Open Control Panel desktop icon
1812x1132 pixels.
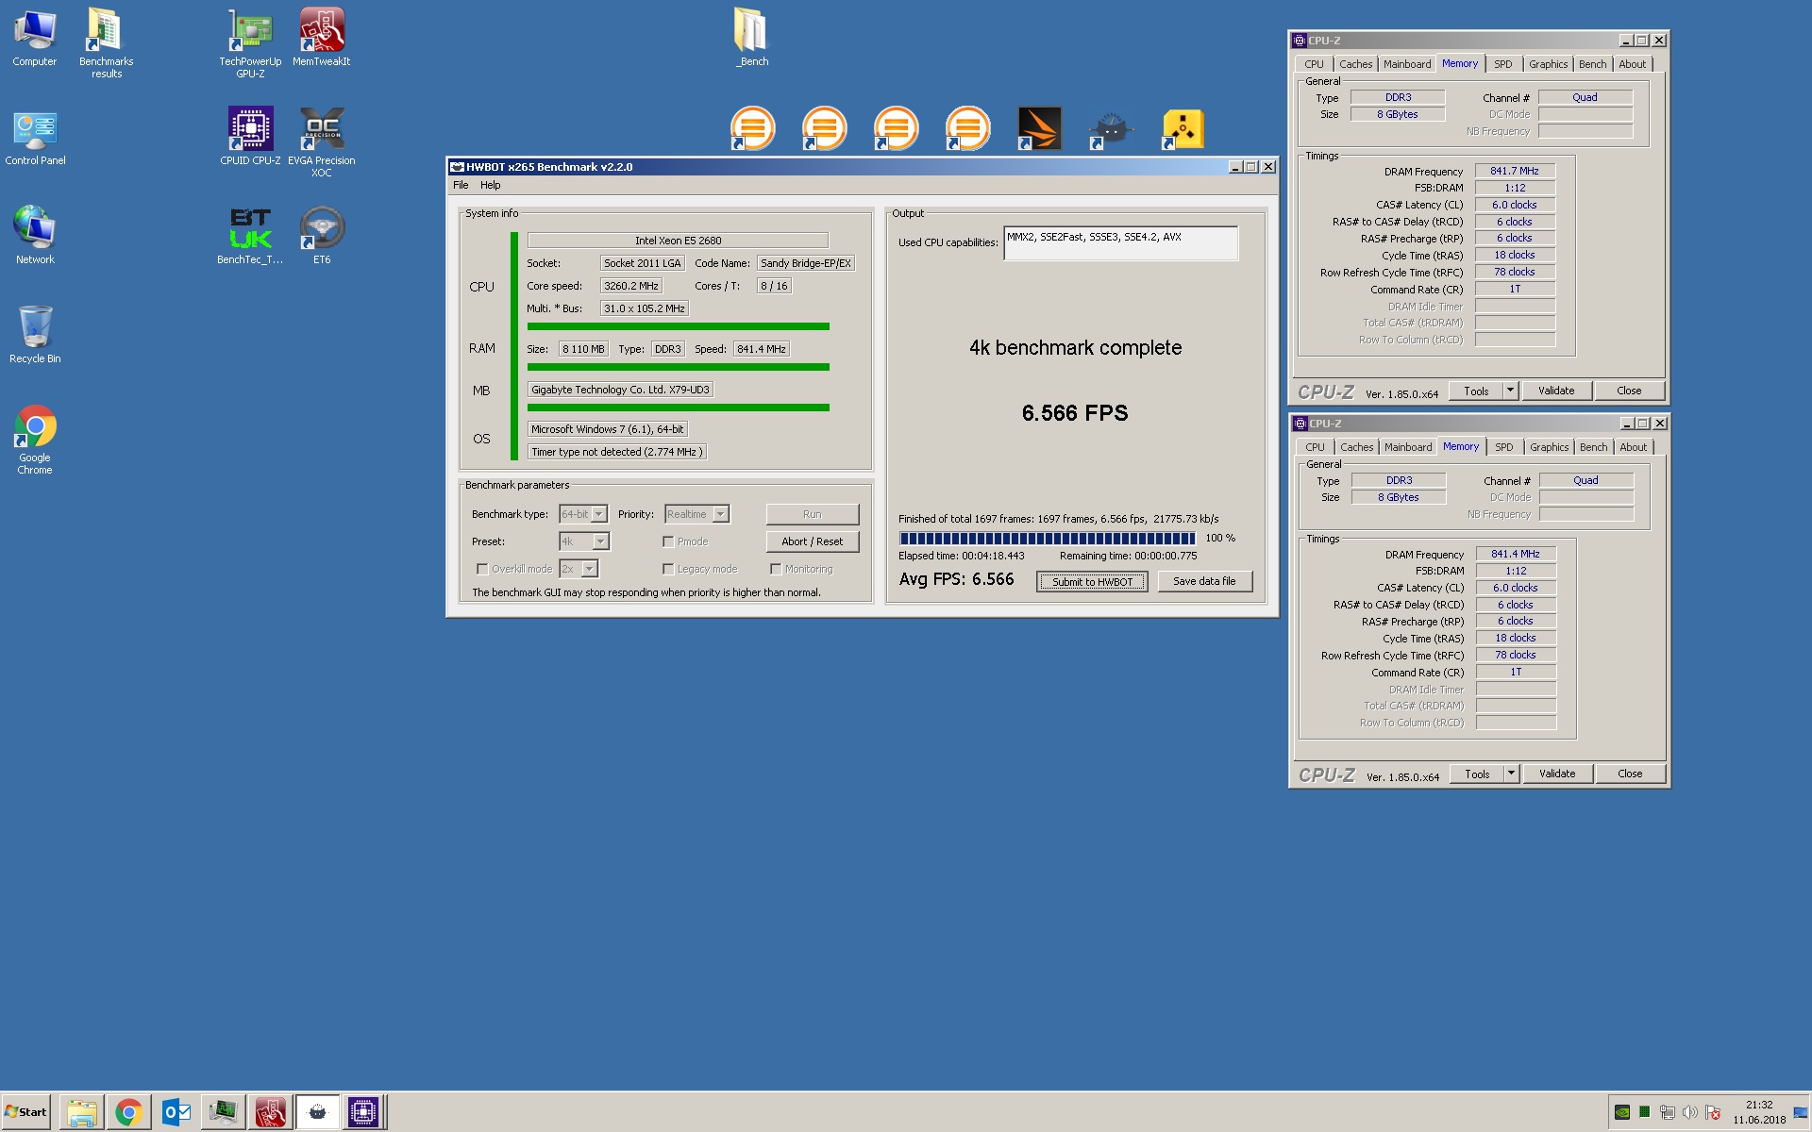click(35, 138)
